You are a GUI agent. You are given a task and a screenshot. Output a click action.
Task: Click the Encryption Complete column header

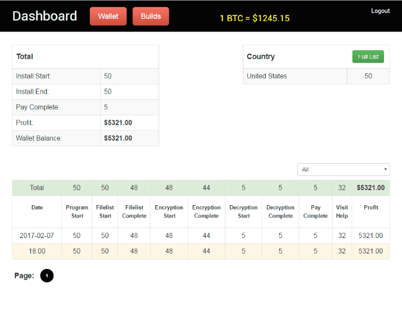pyautogui.click(x=206, y=211)
